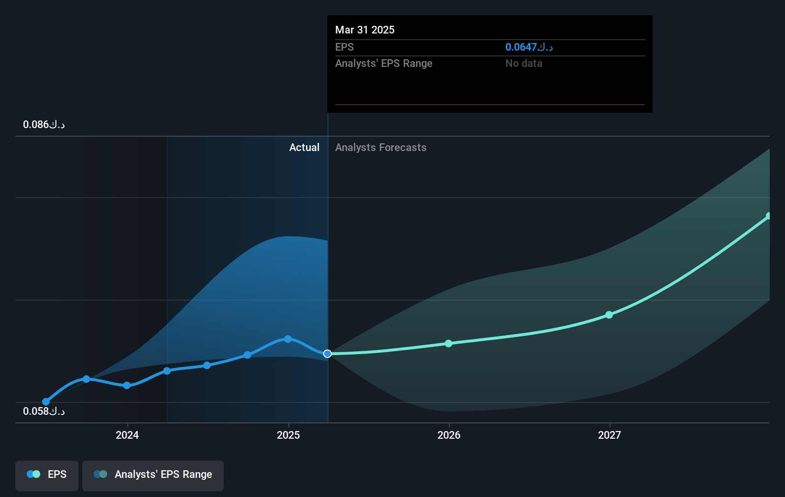Select the first EPS data point near 0.058
Image resolution: width=785 pixels, height=497 pixels.
[x=46, y=402]
